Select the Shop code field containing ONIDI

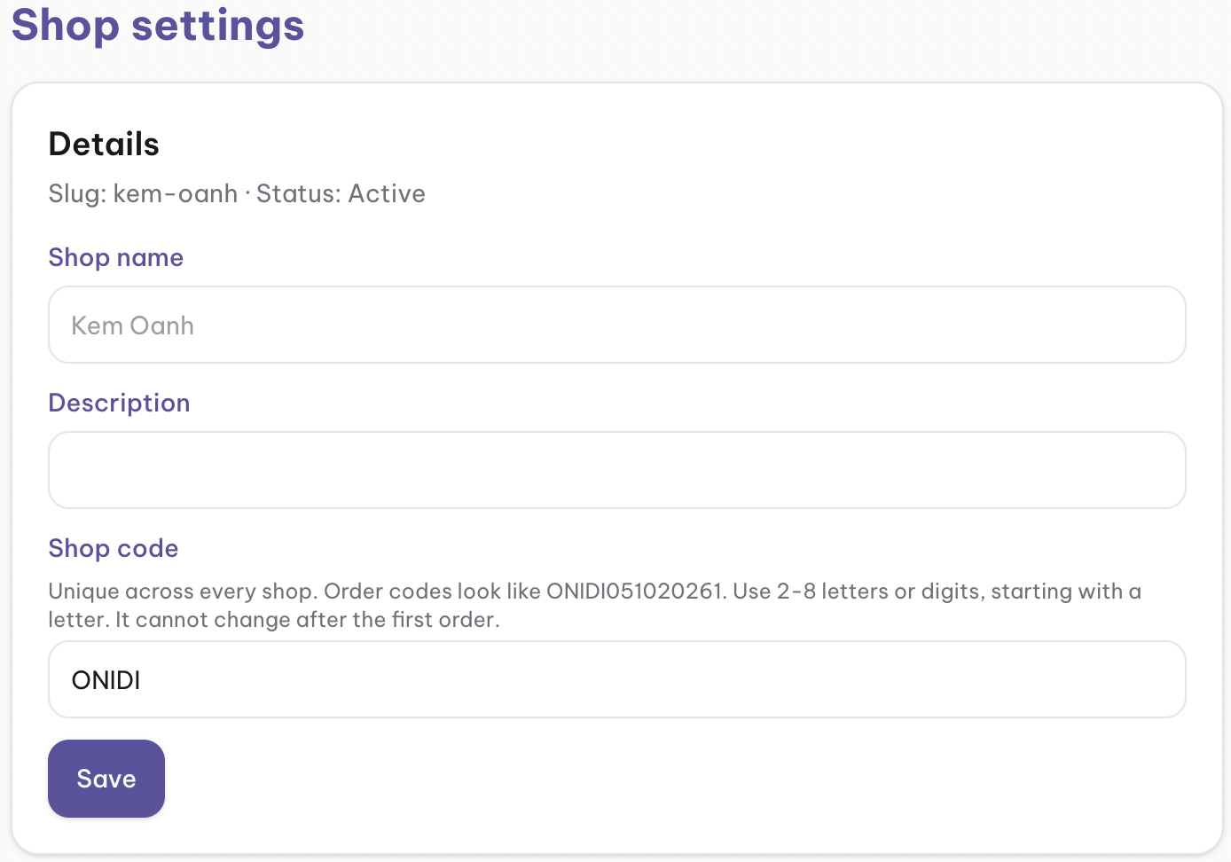[x=616, y=679]
